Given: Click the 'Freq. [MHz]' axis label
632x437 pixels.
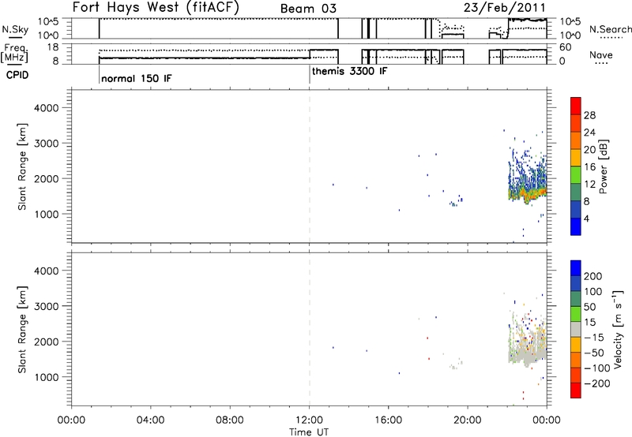Looking at the screenshot, I should click(x=14, y=54).
